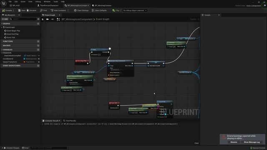267x150 pixels.
Task: Compile the blueprint
Action: pyautogui.click(x=7, y=10)
